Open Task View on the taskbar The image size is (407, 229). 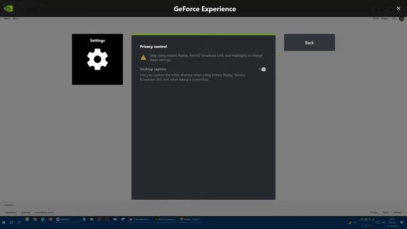coord(19,223)
